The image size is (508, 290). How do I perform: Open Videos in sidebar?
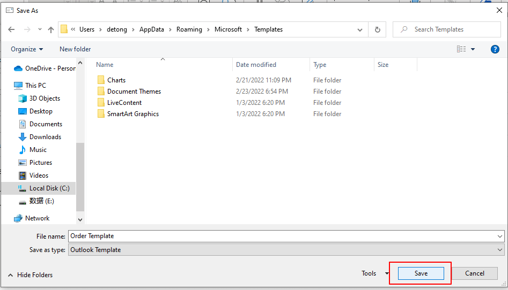33,175
